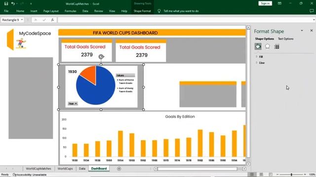Click the rotate handle above the pie chart
This screenshot has width=316, height=177.
pyautogui.click(x=101, y=57)
